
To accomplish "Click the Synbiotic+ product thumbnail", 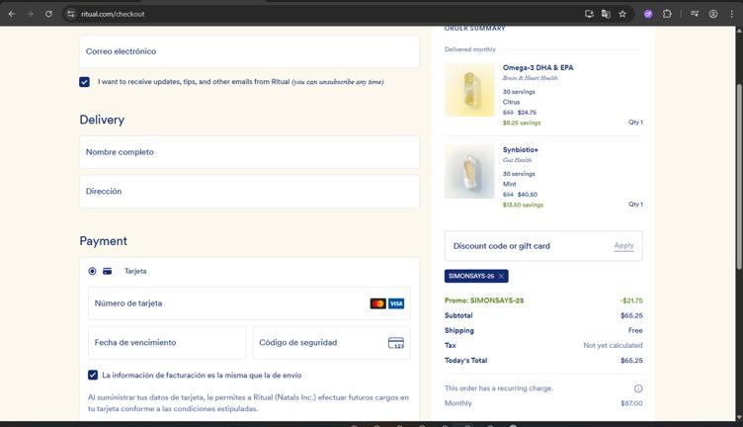I will pyautogui.click(x=469, y=172).
